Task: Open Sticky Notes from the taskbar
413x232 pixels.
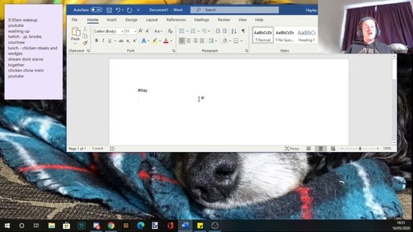Action: tap(200, 226)
